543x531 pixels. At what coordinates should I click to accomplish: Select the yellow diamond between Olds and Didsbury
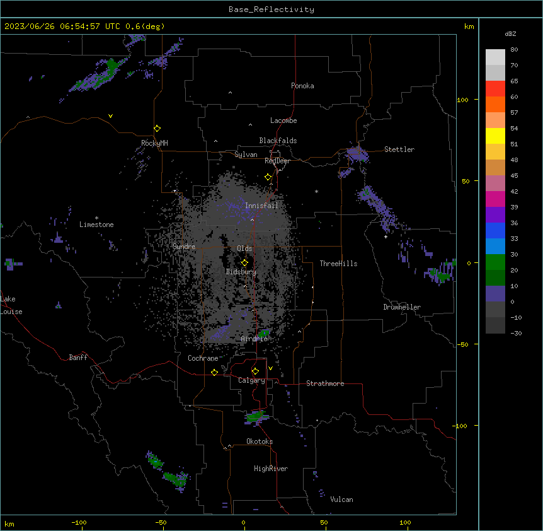click(244, 262)
